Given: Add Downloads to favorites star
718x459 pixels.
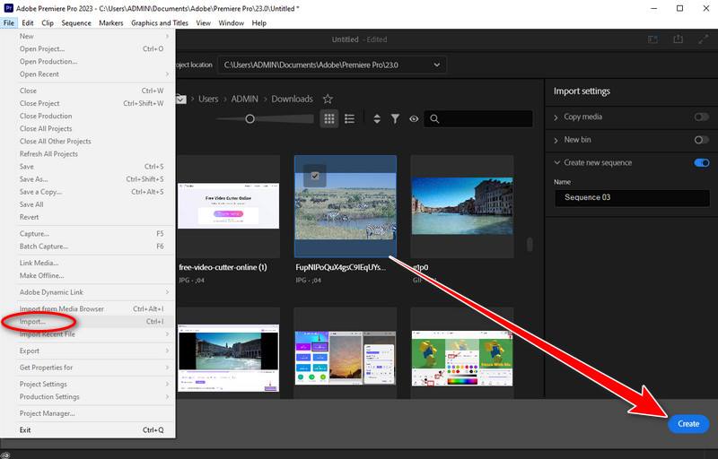Looking at the screenshot, I should pos(328,99).
